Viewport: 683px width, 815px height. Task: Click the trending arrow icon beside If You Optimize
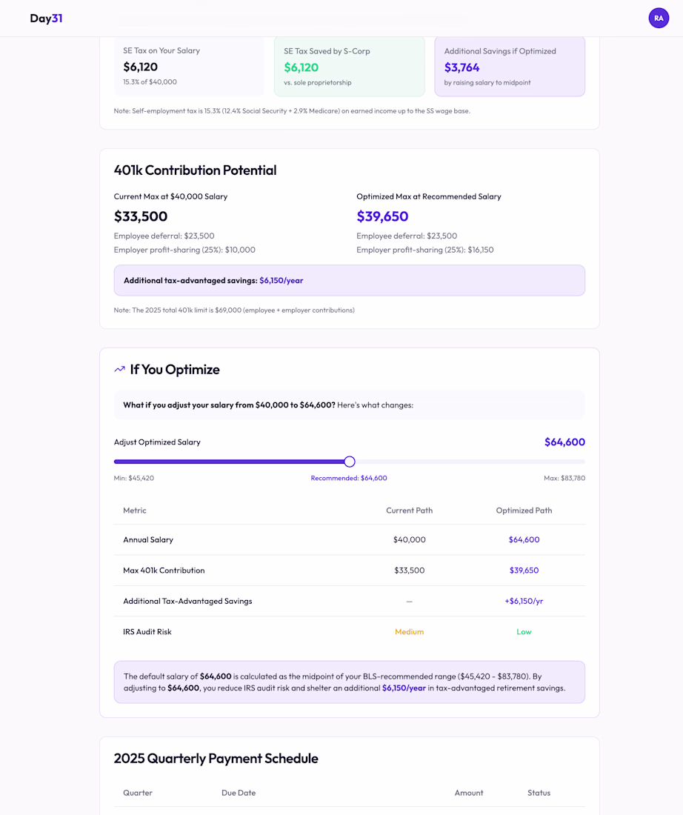pyautogui.click(x=120, y=370)
